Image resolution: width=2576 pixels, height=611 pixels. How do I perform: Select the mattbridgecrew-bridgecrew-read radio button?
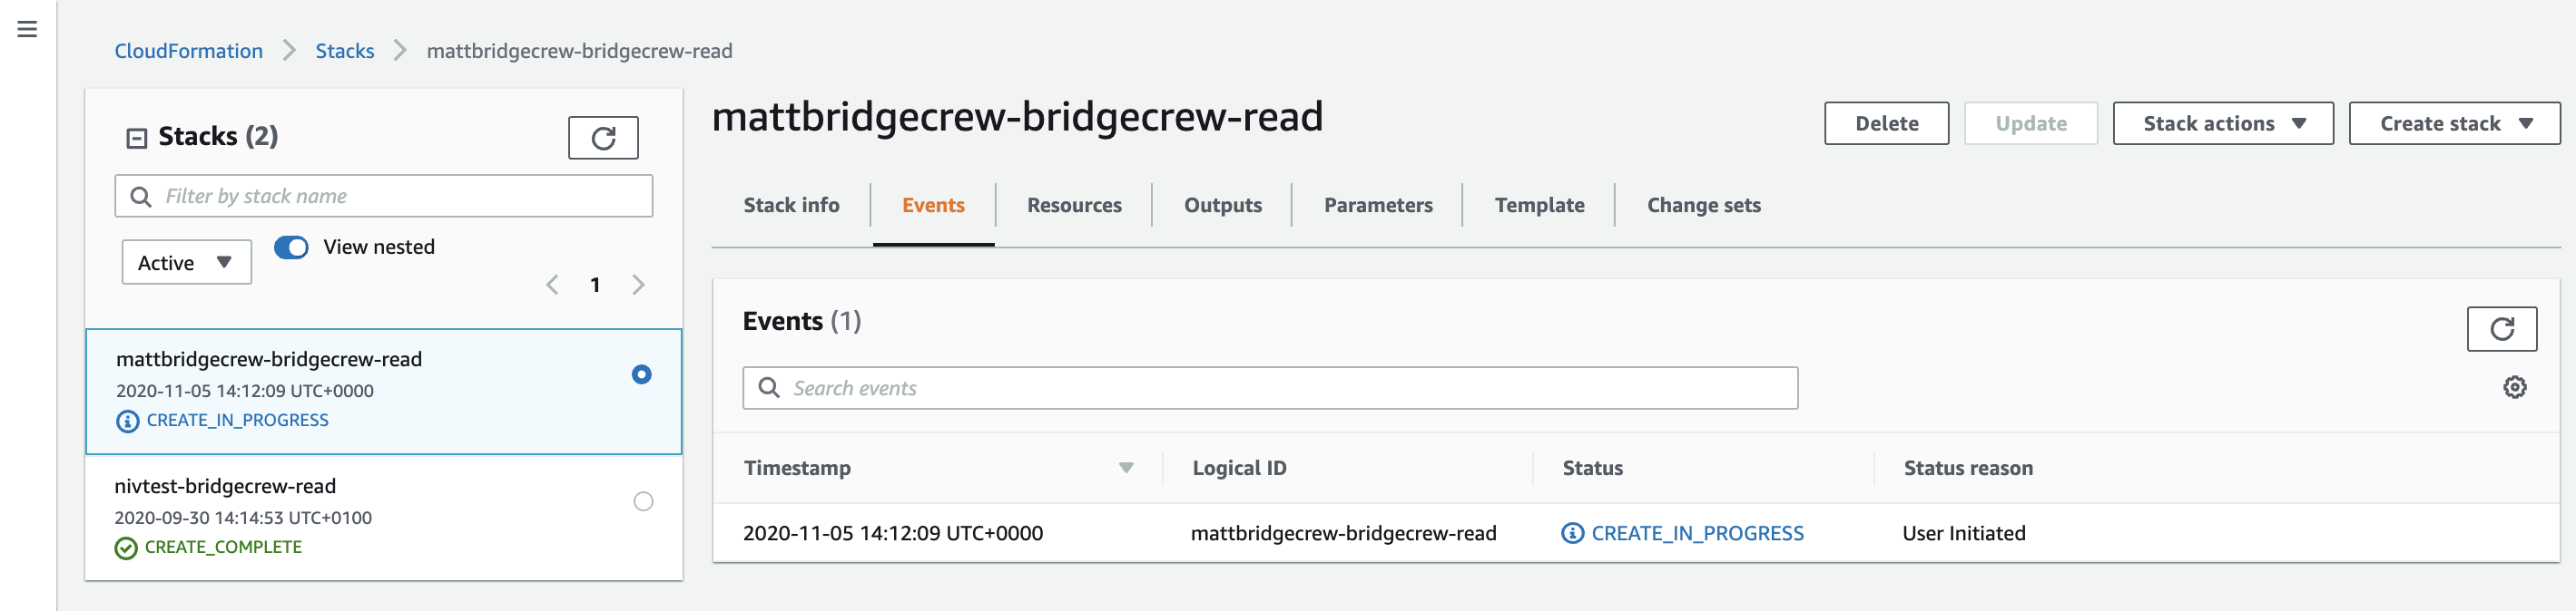(642, 374)
